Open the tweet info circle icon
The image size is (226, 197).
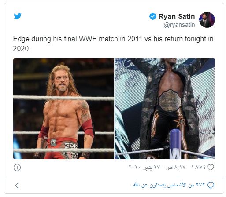(17, 168)
